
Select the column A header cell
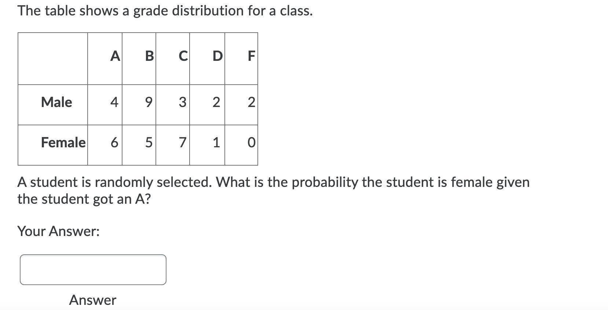pyautogui.click(x=105, y=59)
